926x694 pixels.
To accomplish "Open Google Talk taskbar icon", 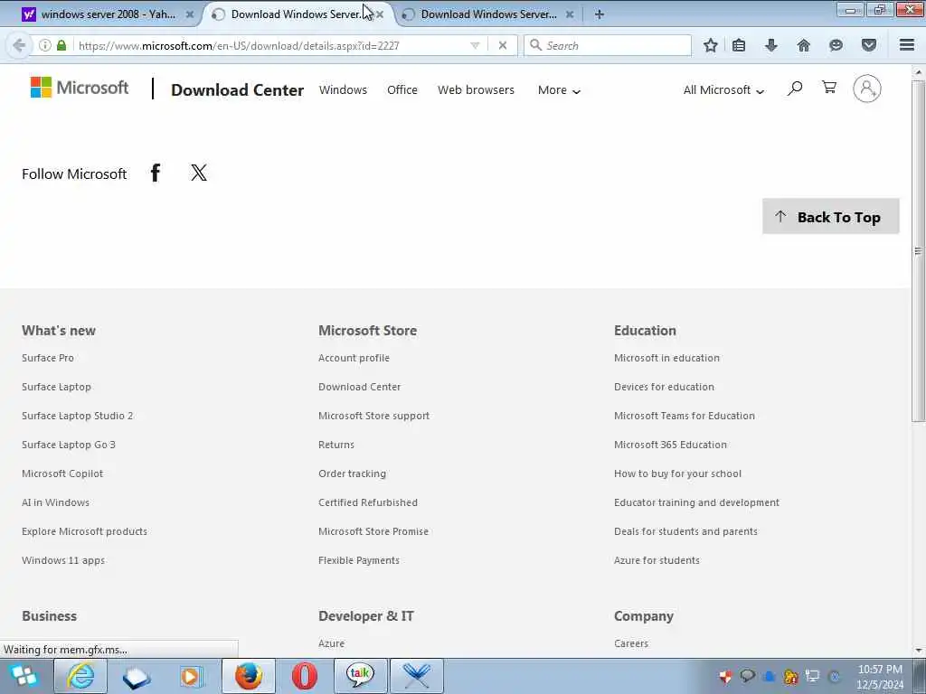I will 360,676.
